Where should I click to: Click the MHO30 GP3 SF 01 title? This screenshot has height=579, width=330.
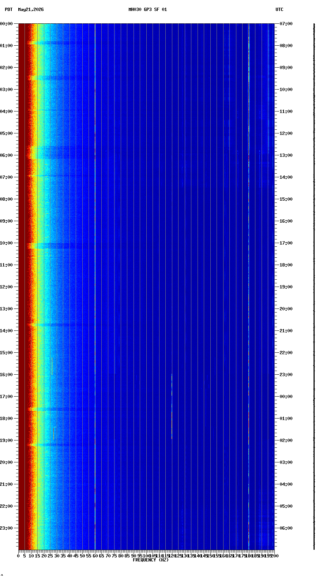(147, 10)
